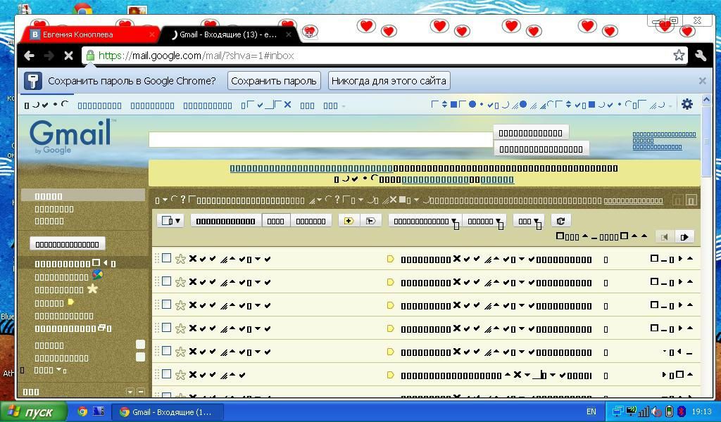The width and height of the screenshot is (721, 422).
Task: Open the select-all checkbox dropdown
Action: click(x=171, y=221)
